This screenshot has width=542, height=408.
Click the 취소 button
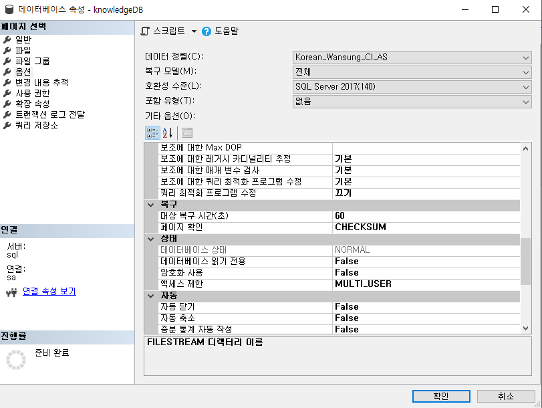click(506, 396)
